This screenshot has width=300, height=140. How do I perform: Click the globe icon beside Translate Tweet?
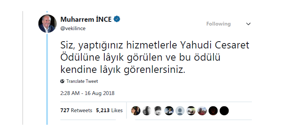click(x=62, y=81)
